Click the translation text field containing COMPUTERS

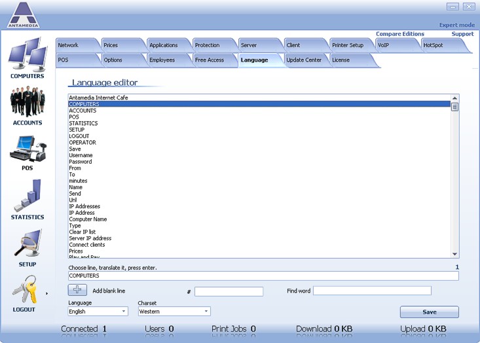pos(263,276)
